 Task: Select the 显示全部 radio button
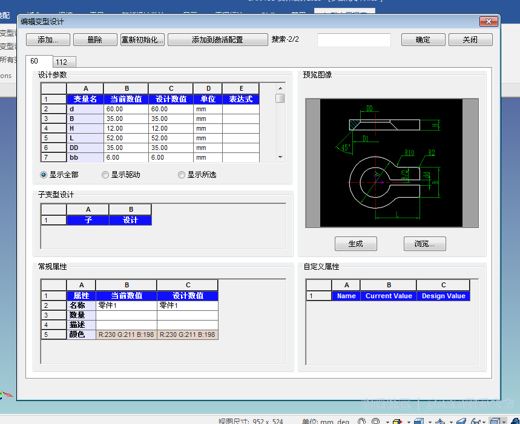(x=44, y=175)
